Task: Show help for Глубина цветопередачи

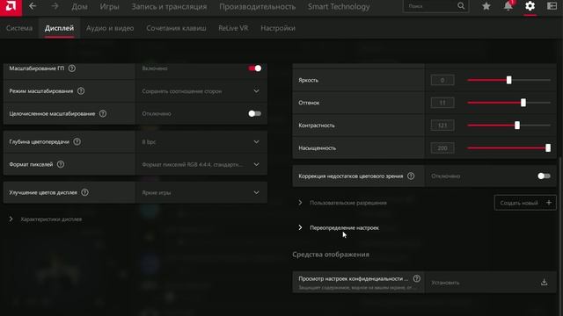Action: coord(77,141)
